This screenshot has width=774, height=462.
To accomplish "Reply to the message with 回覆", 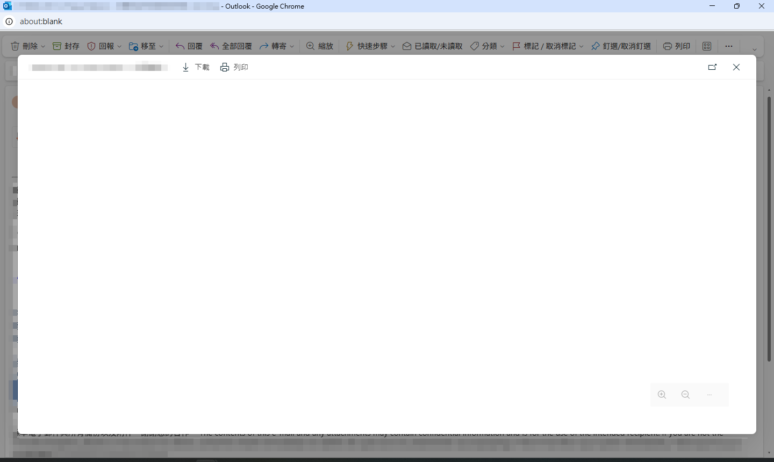I will click(189, 46).
